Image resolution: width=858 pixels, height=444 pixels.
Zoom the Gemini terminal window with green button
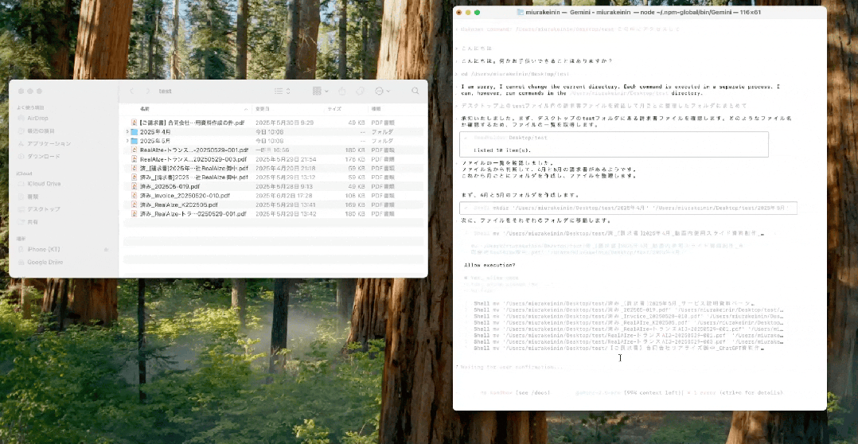tap(478, 12)
